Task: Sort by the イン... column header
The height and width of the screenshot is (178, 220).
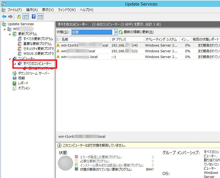Action: [x=186, y=39]
